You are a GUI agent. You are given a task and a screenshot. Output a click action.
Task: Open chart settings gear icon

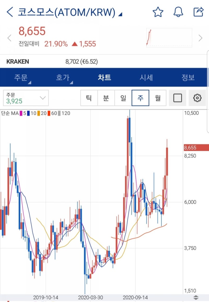197,98
